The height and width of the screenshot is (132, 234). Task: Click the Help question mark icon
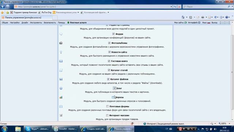(x=227, y=17)
